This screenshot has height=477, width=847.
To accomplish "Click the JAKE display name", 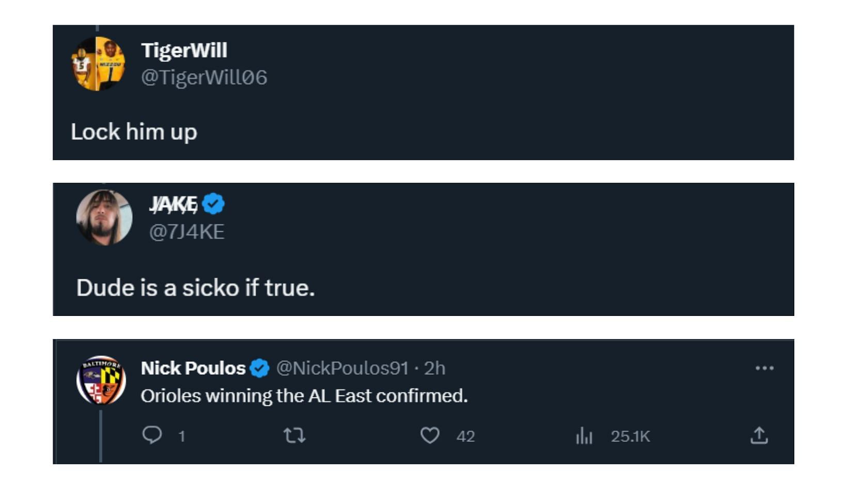I will point(174,204).
